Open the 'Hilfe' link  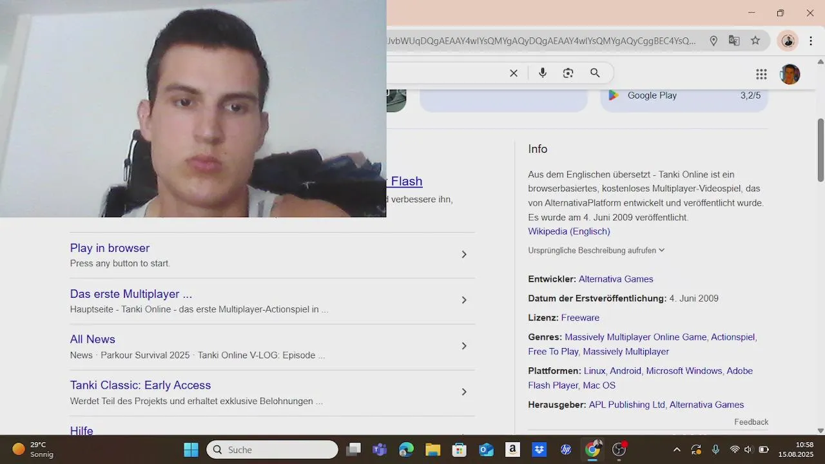[x=82, y=430]
